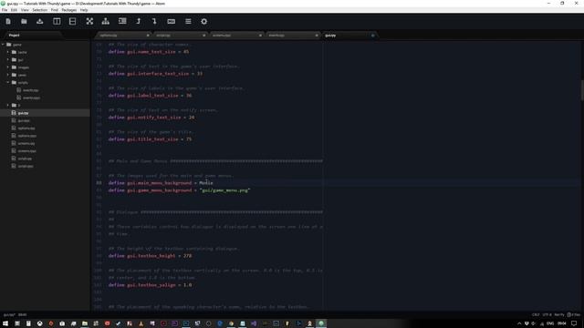Viewport: 584px width, 328px height.
Task: Split the pane into side-by-side columns
Action: 57,22
